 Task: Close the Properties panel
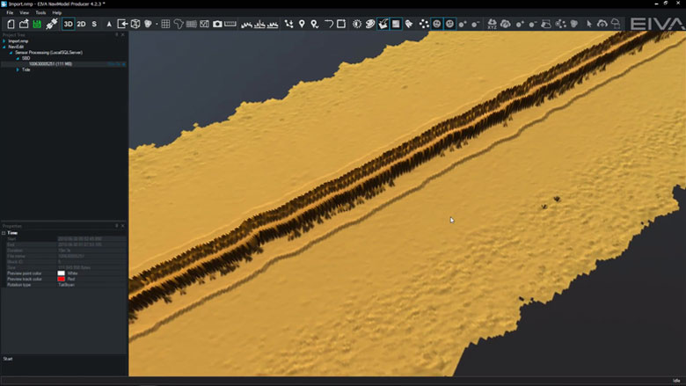tap(123, 226)
